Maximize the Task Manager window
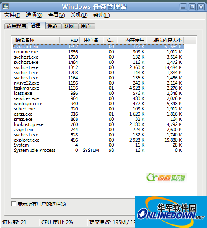Viewport: 207px width, 228px height. pyautogui.click(x=192, y=7)
